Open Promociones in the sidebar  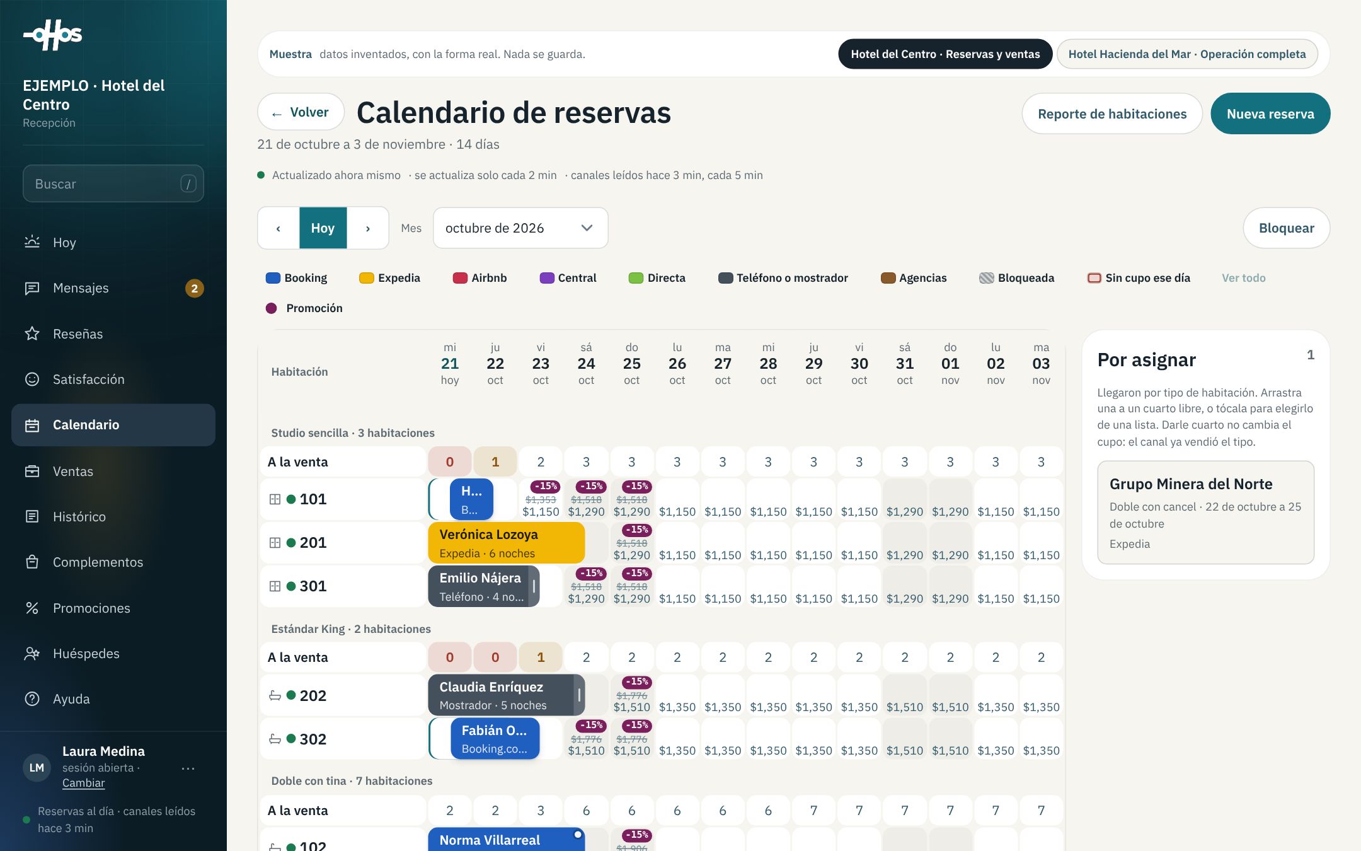point(113,608)
